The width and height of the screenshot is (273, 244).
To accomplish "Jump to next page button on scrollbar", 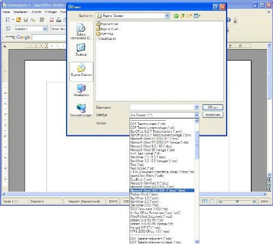I will pyautogui.click(x=269, y=189).
